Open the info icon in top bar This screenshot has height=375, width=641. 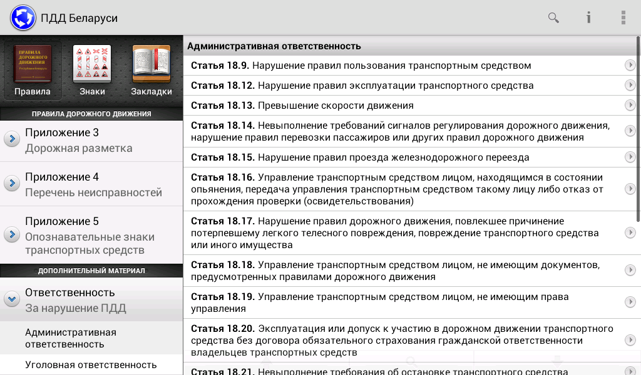(x=588, y=17)
